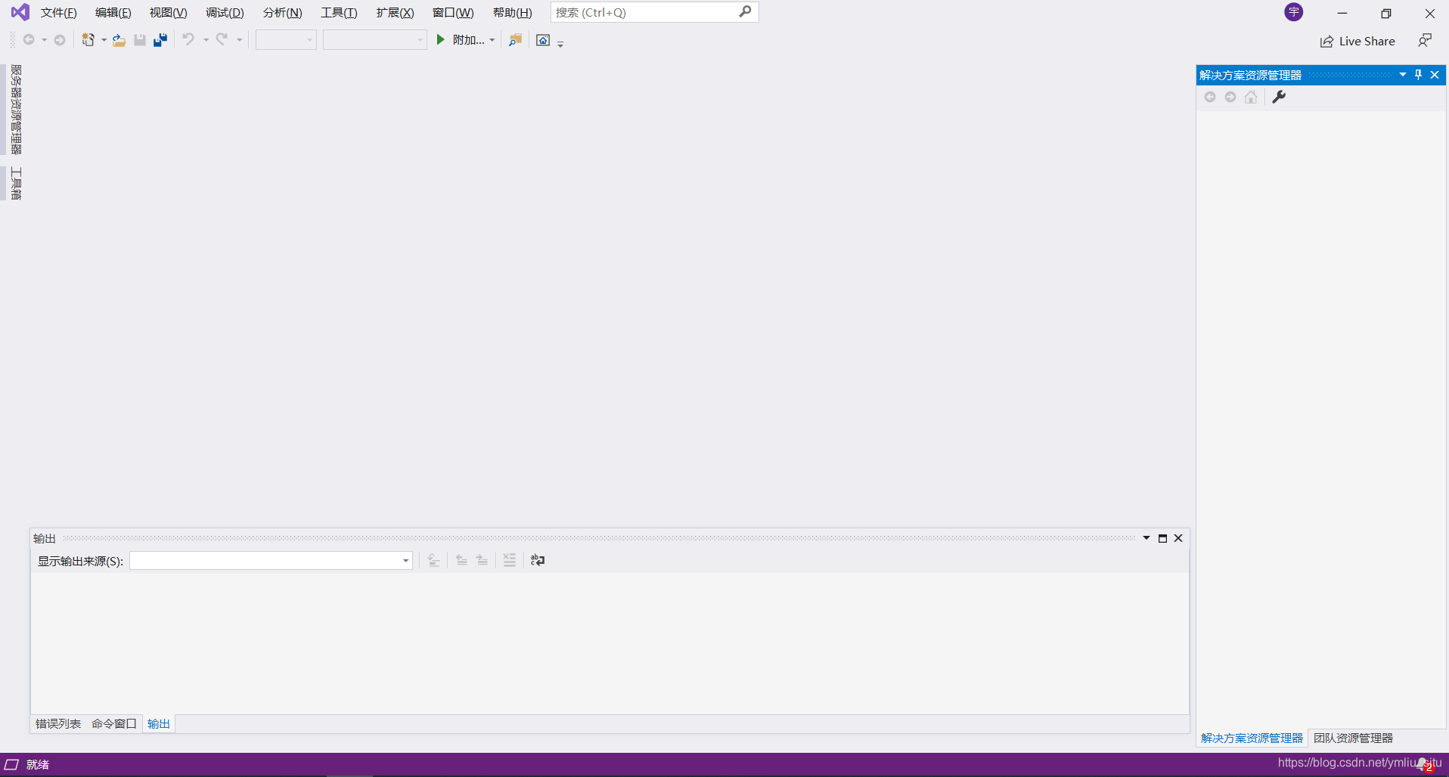This screenshot has height=777, width=1449.
Task: Click the save all icon
Action: click(x=160, y=40)
